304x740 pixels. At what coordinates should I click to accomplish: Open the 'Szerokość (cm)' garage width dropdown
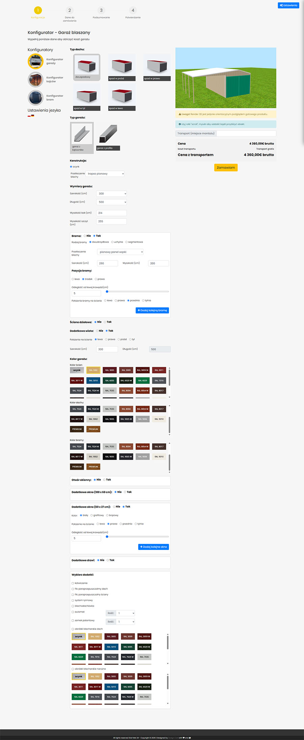click(x=111, y=194)
